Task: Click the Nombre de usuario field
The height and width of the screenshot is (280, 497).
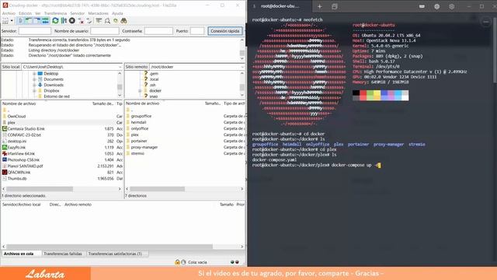Action: click(105, 31)
